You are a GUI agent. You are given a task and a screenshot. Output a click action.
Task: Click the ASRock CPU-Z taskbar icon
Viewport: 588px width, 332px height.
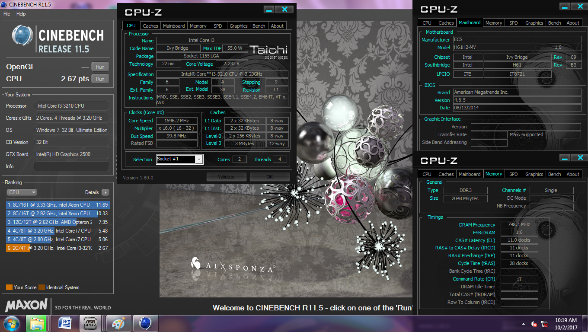(x=91, y=323)
